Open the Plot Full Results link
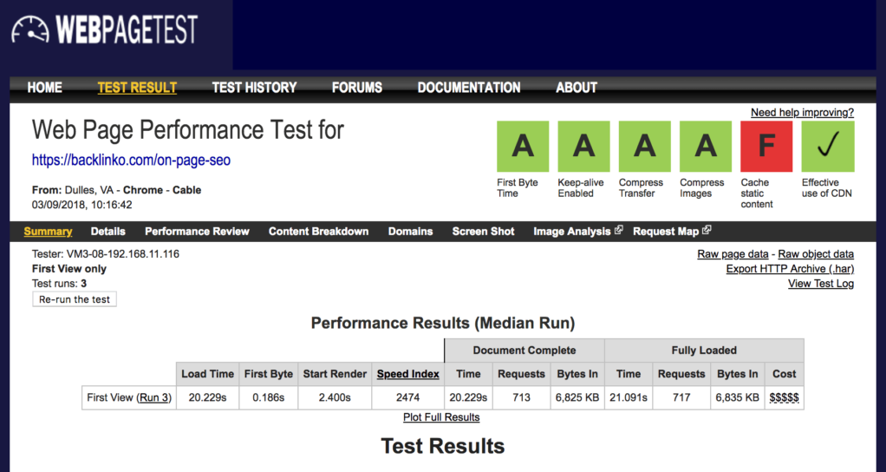This screenshot has height=472, width=886. pyautogui.click(x=441, y=417)
